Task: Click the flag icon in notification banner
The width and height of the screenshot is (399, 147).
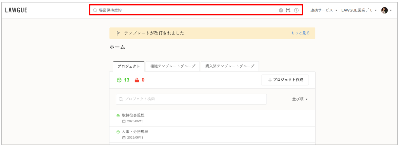Action: pos(118,33)
